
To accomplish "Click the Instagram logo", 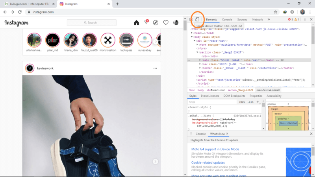I will coord(17,23).
